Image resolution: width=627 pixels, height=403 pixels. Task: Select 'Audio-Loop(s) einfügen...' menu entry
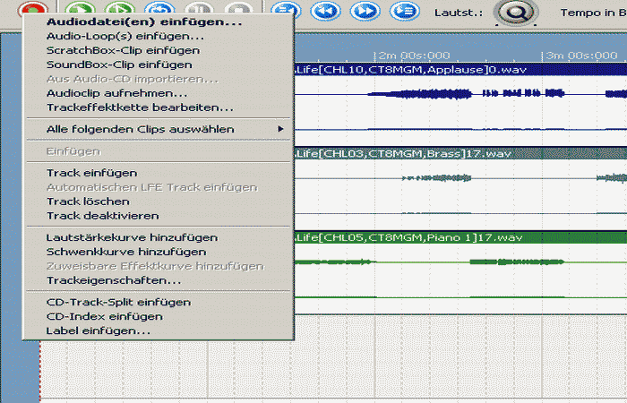point(125,36)
